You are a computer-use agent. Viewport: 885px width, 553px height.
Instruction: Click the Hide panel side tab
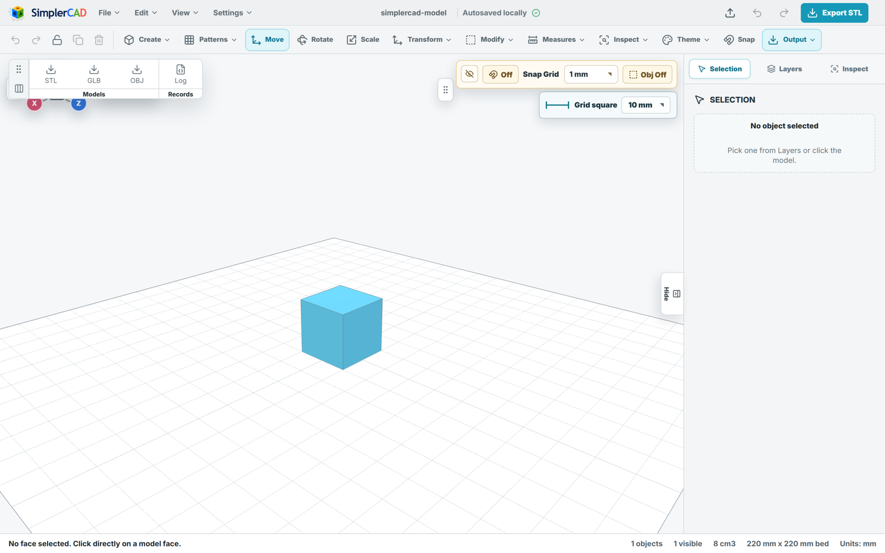click(x=672, y=294)
